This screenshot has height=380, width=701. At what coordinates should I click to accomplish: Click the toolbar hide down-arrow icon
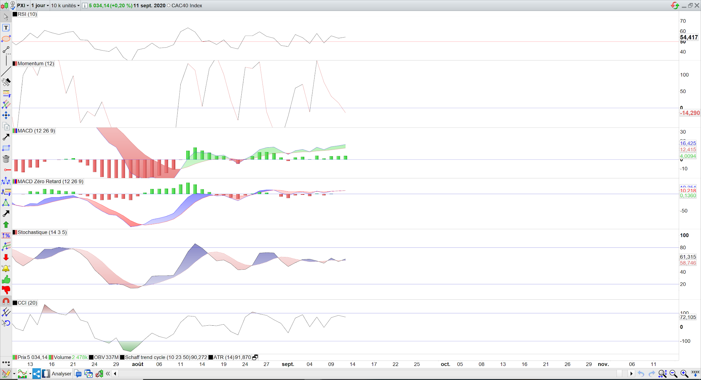click(695, 374)
